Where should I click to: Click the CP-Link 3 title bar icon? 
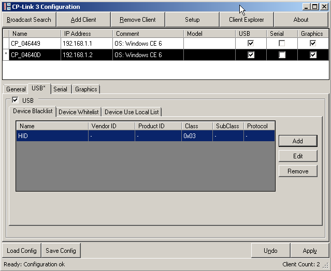click(x=7, y=7)
